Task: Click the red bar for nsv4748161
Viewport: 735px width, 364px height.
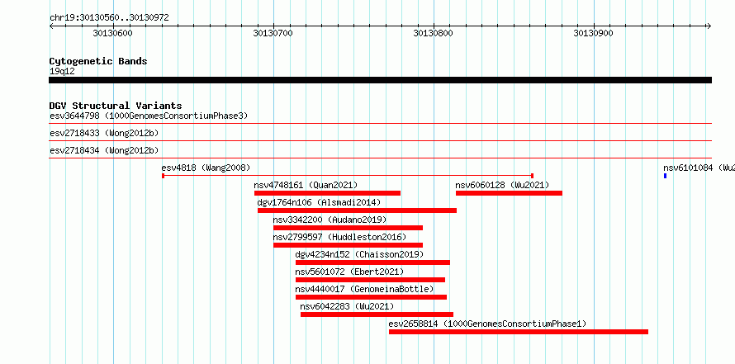Action: (x=327, y=193)
